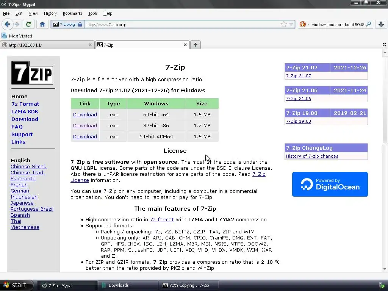Open the LZMA SDK sidebar link

tap(25, 111)
